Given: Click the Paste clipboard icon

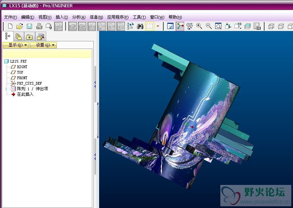Looking at the screenshot, I should point(111,26).
